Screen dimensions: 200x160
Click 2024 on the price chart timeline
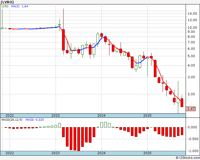tap(101, 115)
